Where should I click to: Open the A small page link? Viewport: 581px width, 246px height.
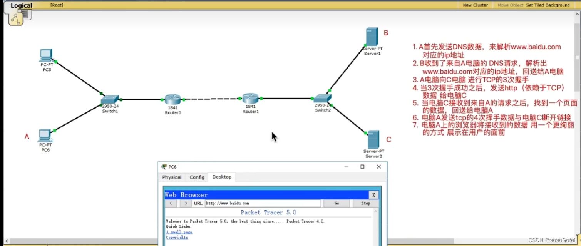179,232
